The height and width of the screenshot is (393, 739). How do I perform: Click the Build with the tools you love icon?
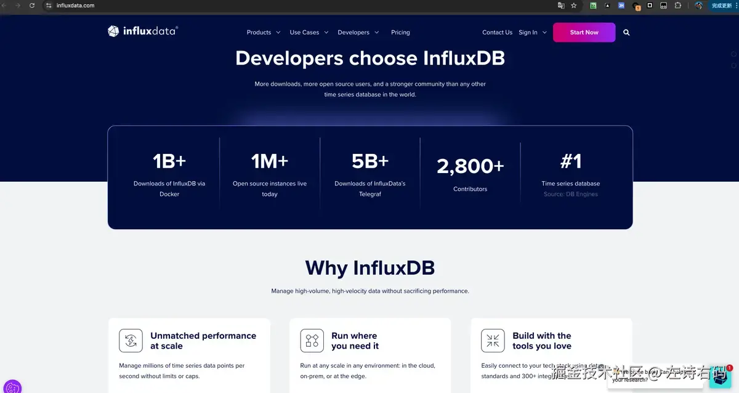(493, 341)
